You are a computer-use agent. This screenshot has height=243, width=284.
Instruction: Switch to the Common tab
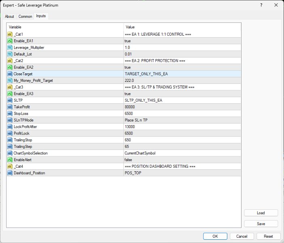click(25, 16)
